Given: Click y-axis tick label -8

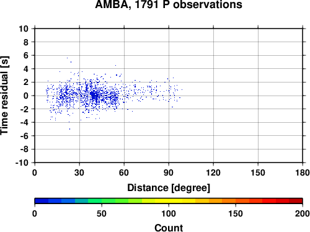Looking at the screenshot, I should click(x=24, y=149).
